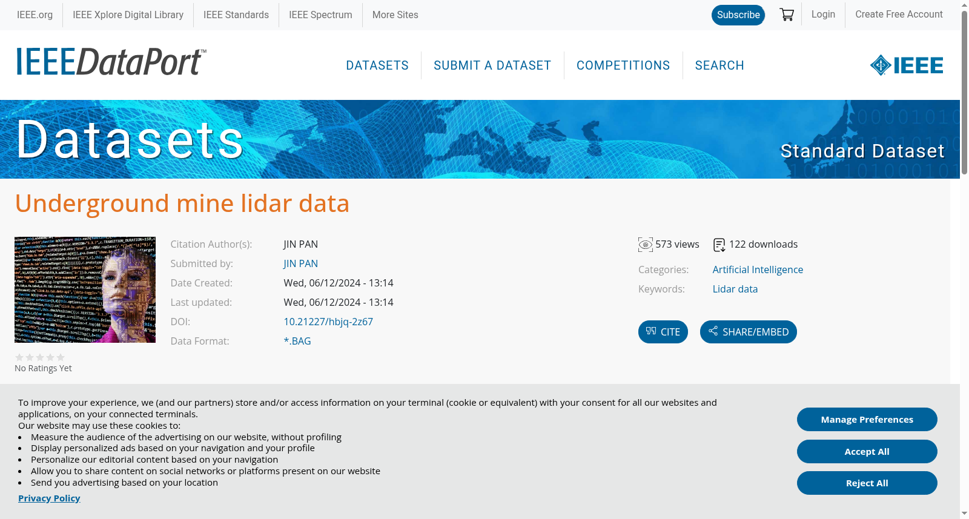Open Artificial Intelligence category
This screenshot has width=969, height=519.
758,270
